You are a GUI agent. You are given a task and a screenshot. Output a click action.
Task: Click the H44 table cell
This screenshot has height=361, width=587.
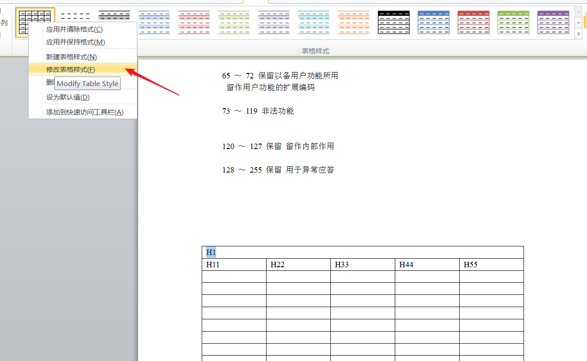click(x=427, y=265)
